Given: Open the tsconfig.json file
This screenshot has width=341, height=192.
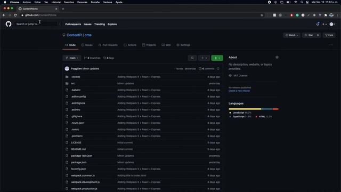Looking at the screenshot, I should 78,169.
